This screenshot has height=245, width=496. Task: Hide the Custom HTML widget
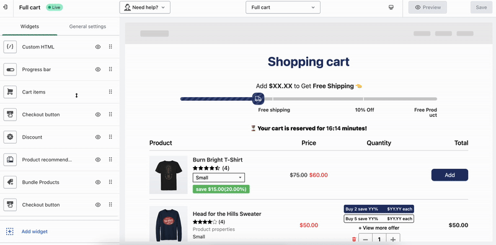[98, 47]
